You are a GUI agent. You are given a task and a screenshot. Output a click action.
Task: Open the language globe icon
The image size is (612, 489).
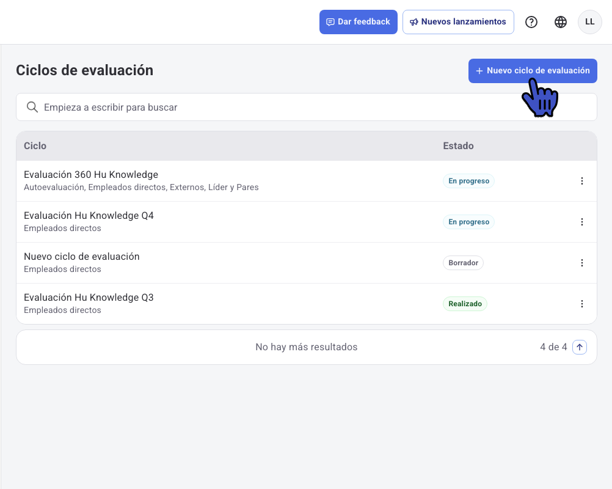[x=561, y=22]
